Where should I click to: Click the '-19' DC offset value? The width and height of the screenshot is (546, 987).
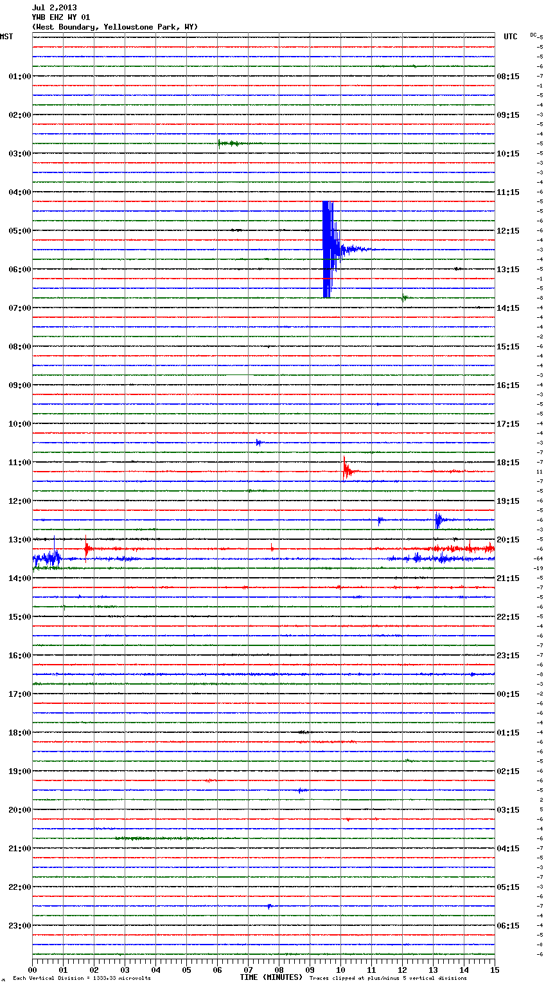[538, 568]
